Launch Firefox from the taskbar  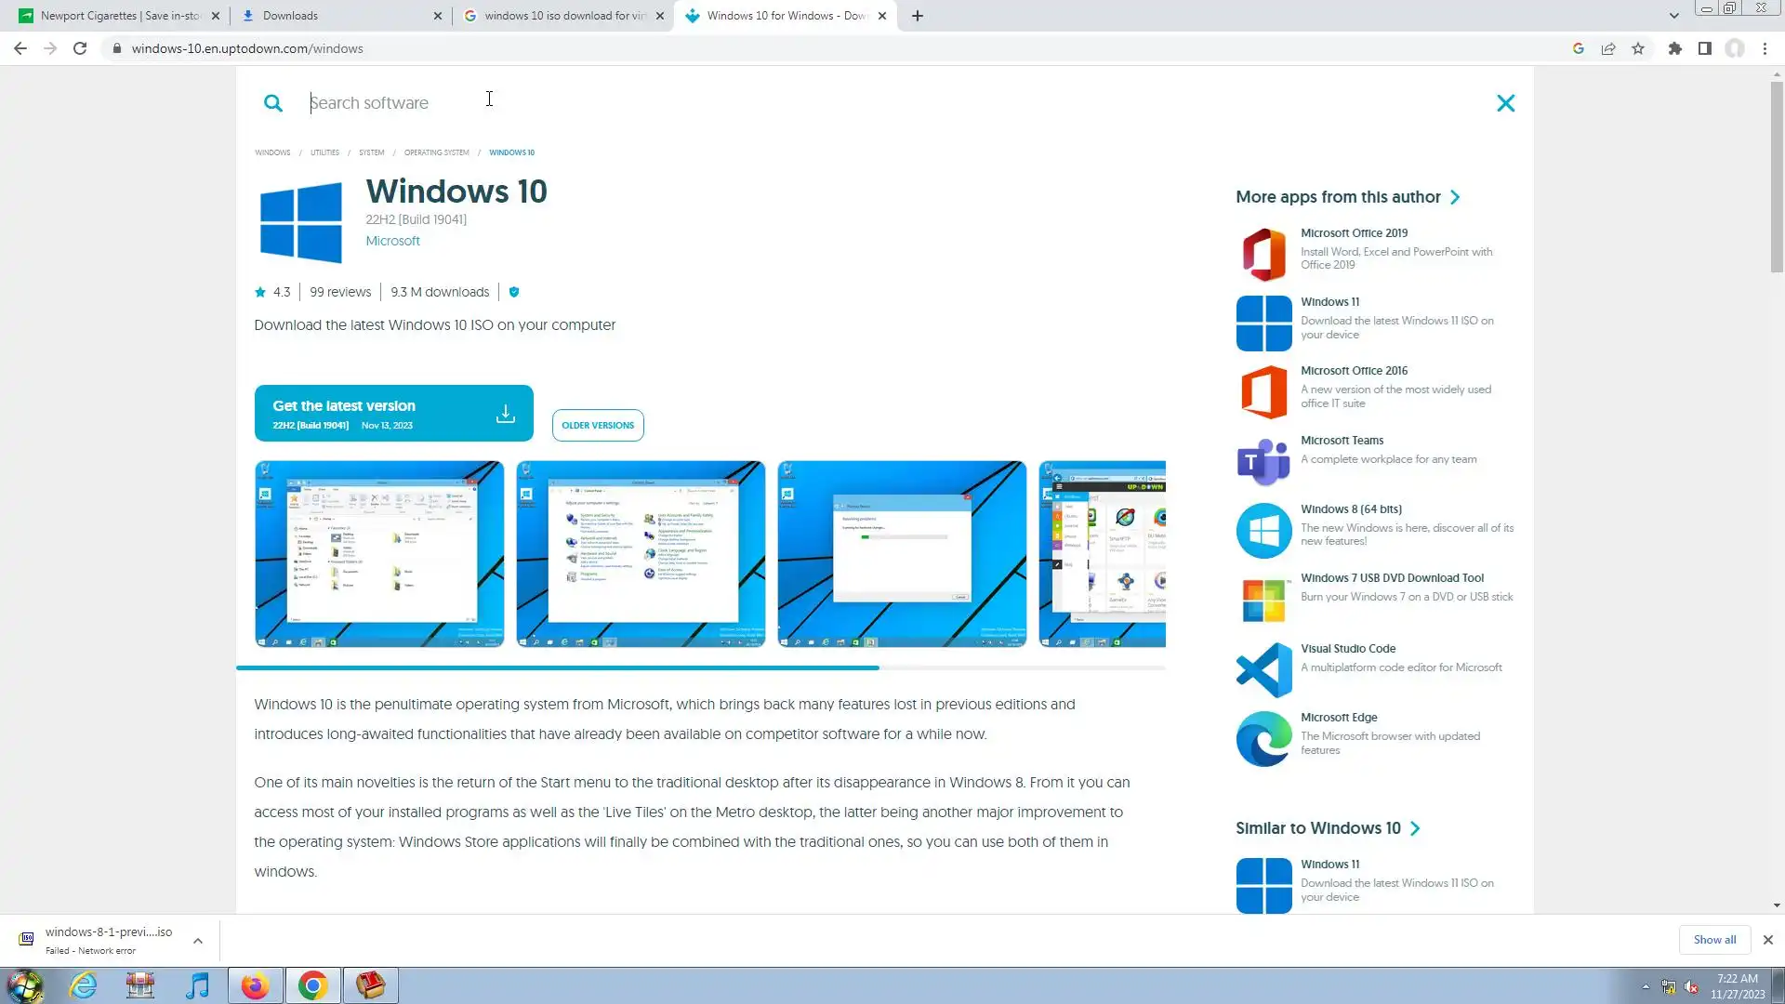255,985
